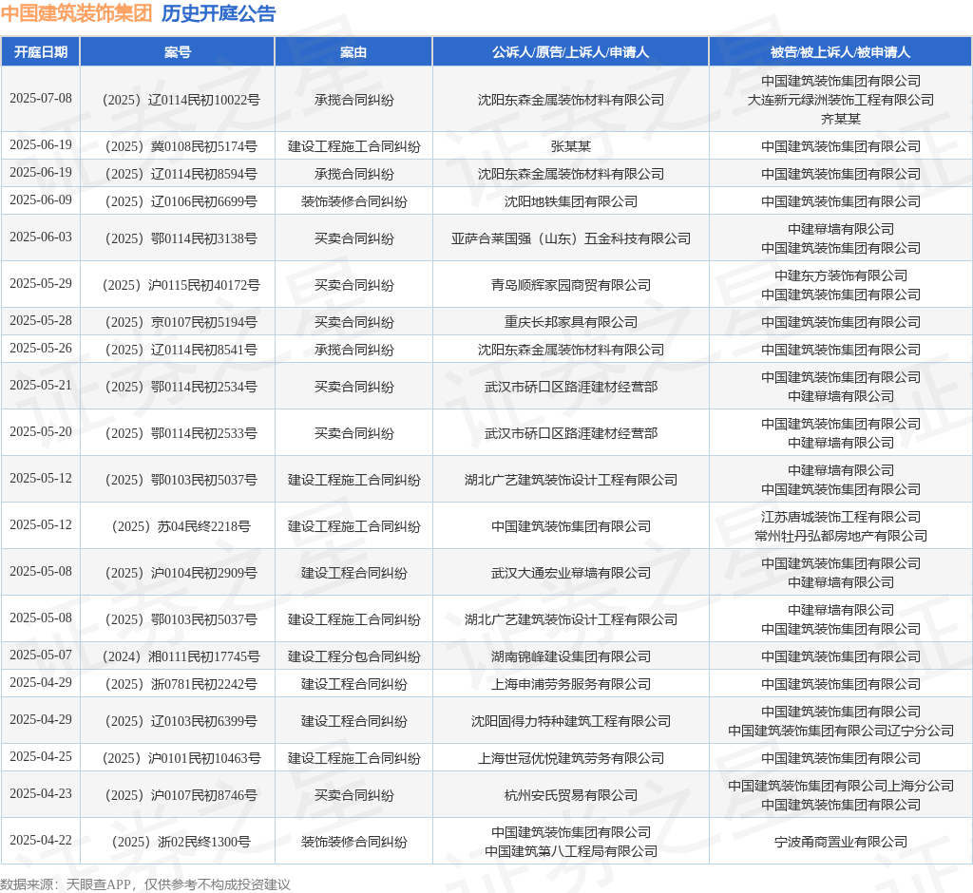The image size is (973, 893).
Task: Select the date 2025-06-03
Action: tap(40, 237)
